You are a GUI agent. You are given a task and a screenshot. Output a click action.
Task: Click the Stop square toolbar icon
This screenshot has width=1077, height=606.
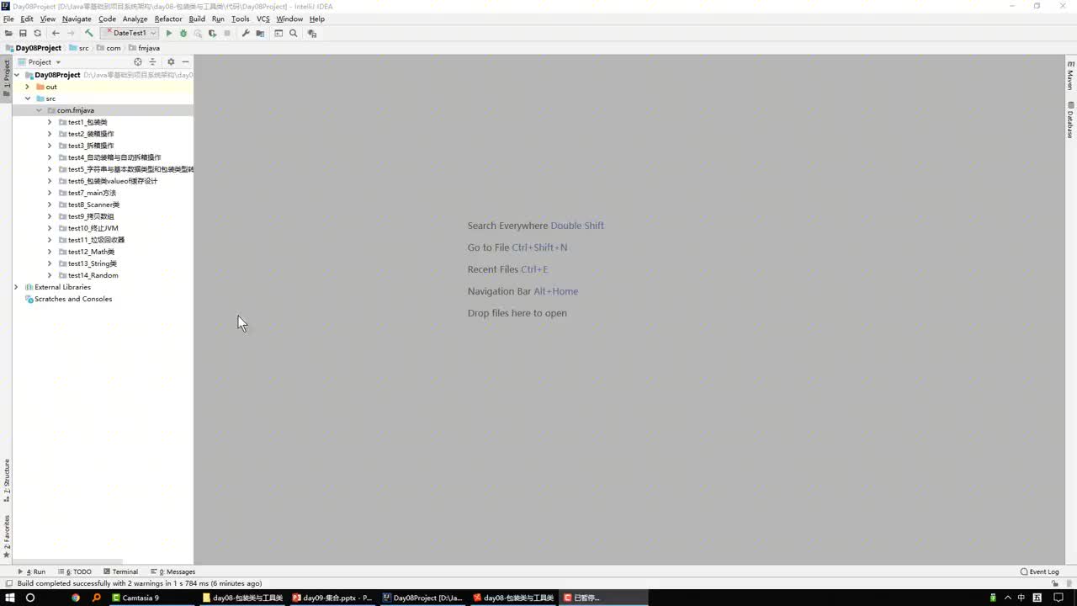click(227, 34)
